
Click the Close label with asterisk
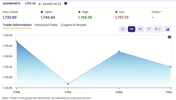[x=157, y=12]
